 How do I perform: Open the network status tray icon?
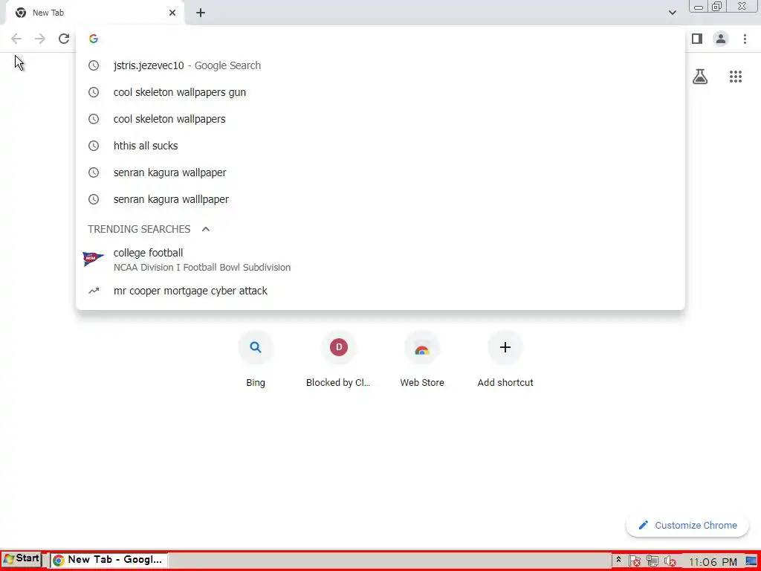tap(652, 561)
